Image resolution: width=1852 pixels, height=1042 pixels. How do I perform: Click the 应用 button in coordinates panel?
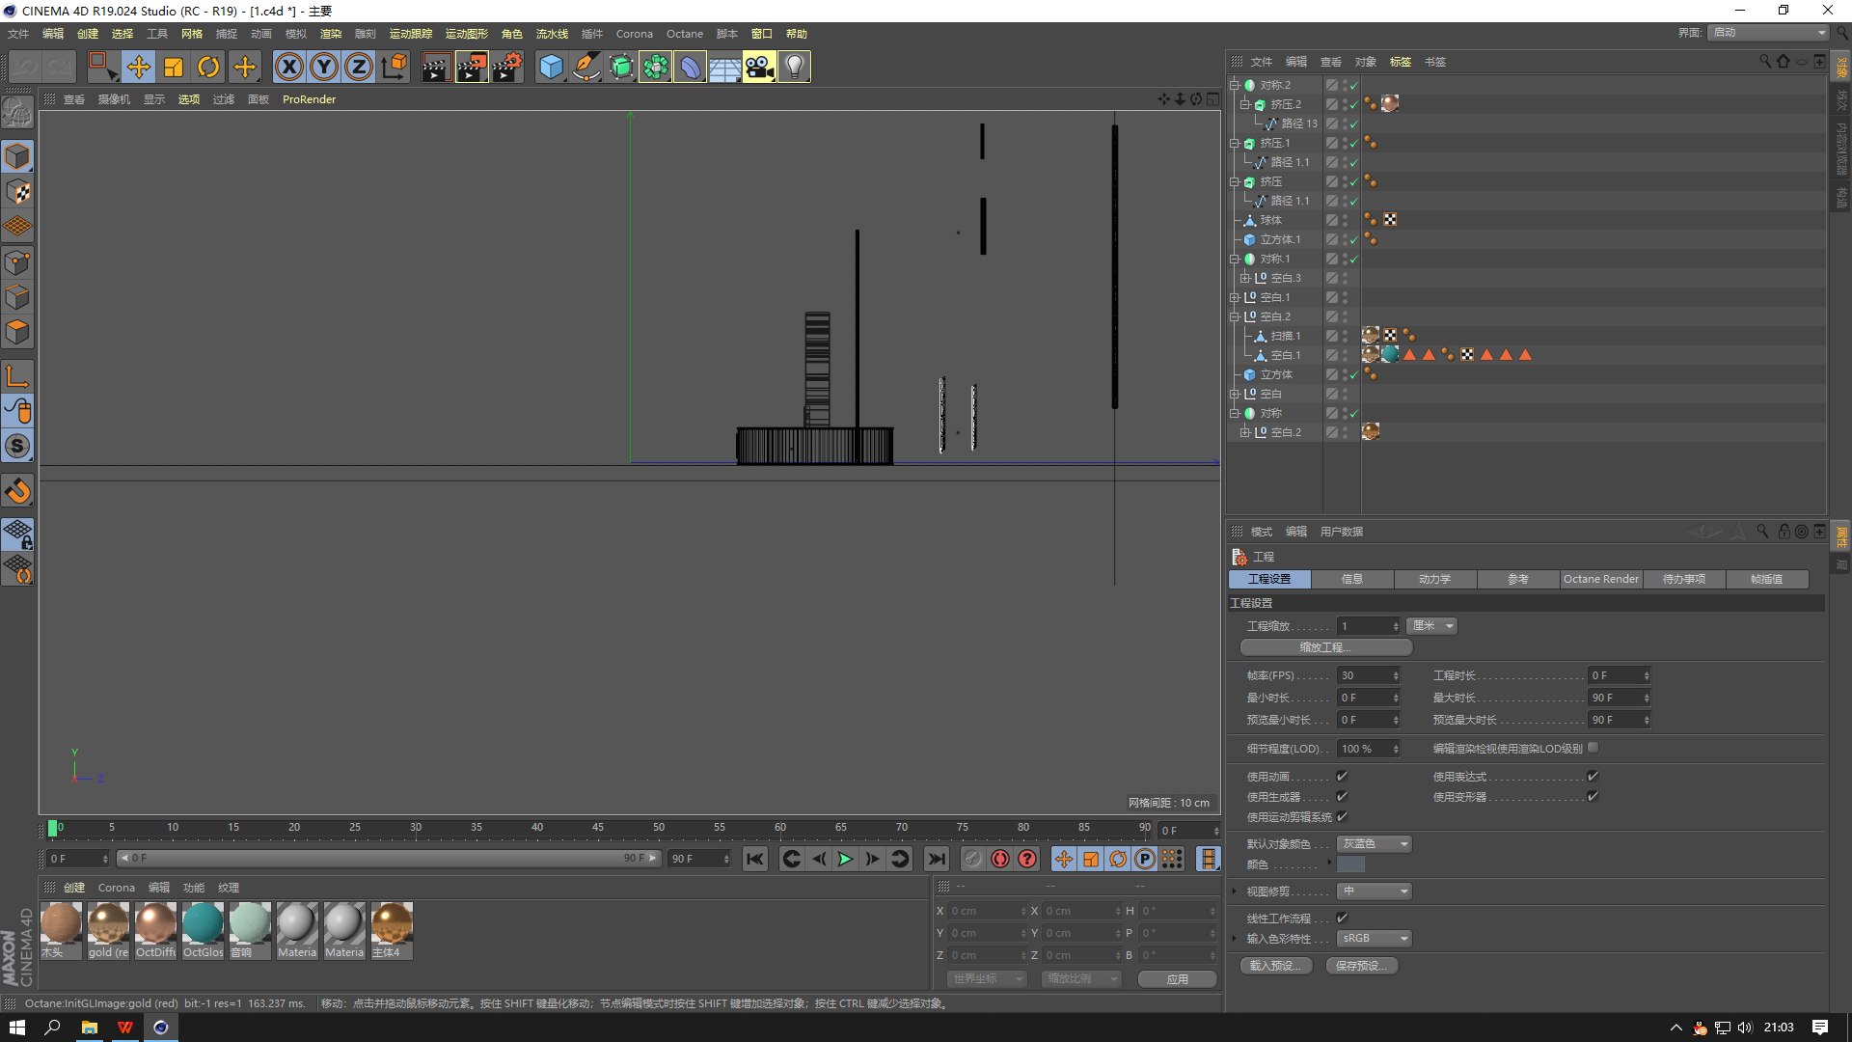tap(1178, 978)
